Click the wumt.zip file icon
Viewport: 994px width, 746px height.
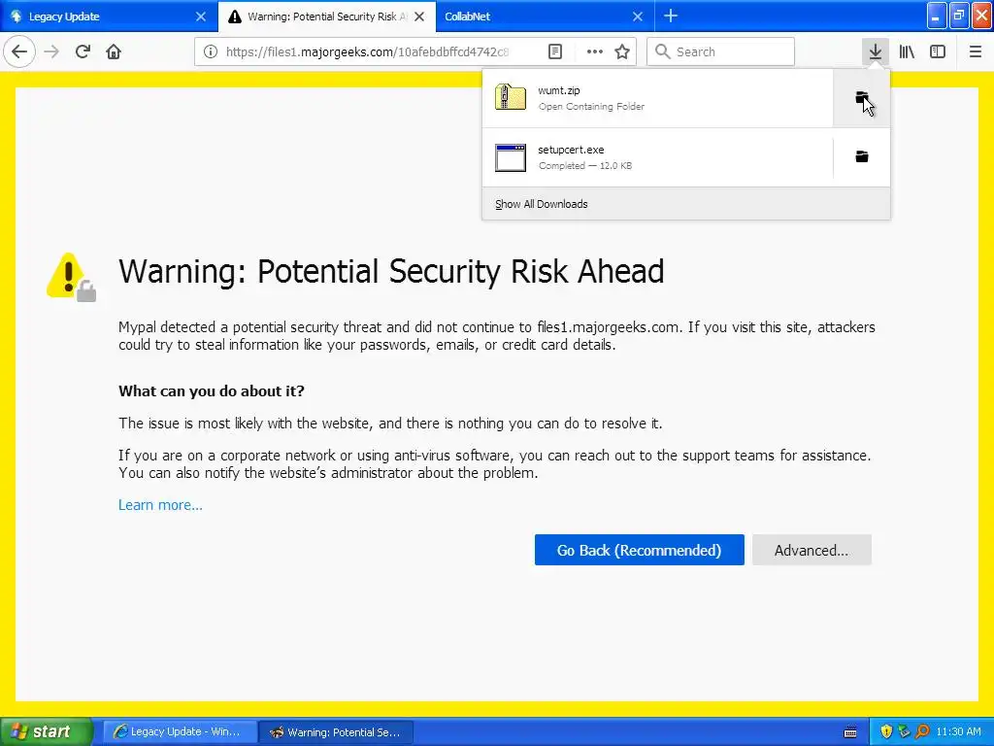[x=511, y=98]
